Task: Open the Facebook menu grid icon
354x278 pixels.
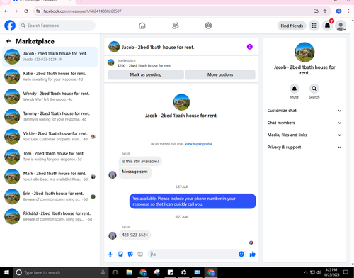Action: coord(314,26)
